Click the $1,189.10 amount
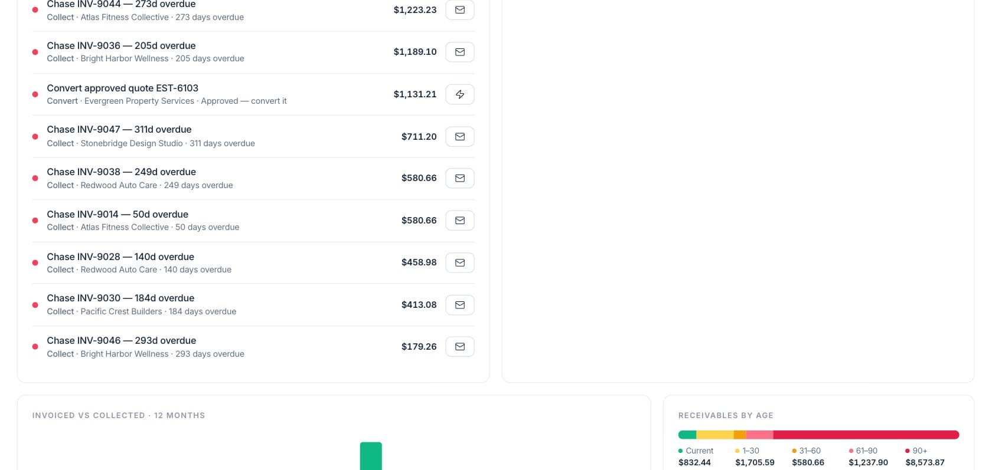 pyautogui.click(x=415, y=52)
